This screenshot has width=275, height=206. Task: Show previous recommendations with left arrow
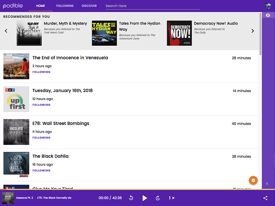(x=6, y=31)
